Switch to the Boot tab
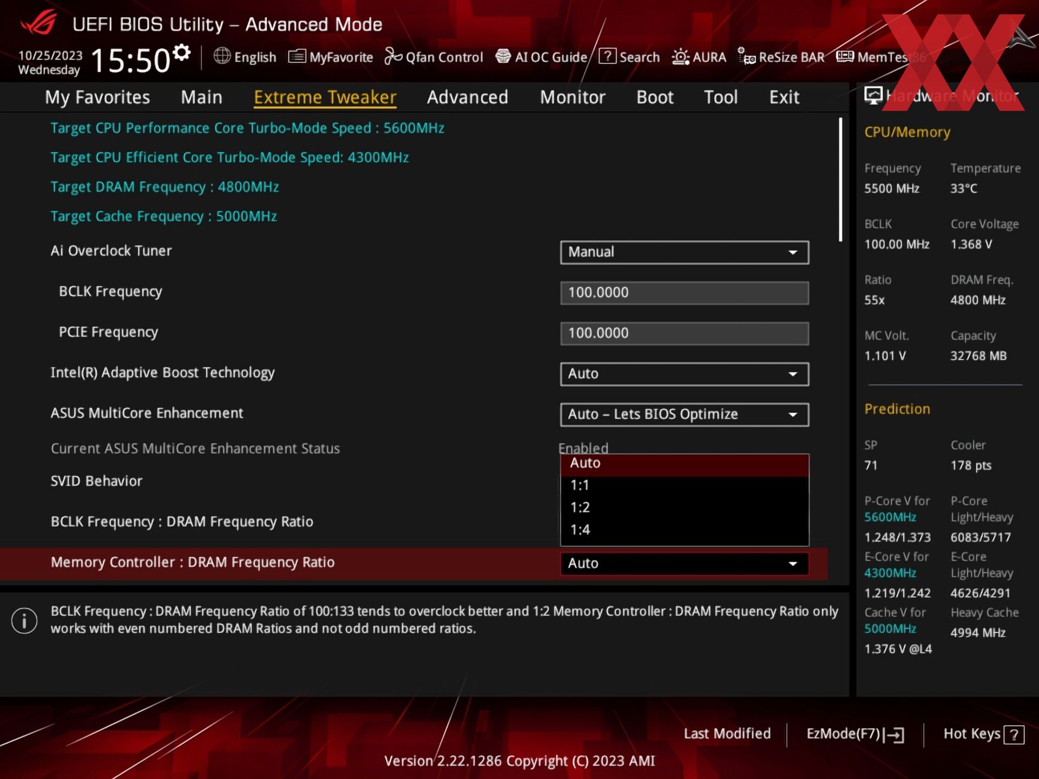1039x779 pixels. pos(655,97)
